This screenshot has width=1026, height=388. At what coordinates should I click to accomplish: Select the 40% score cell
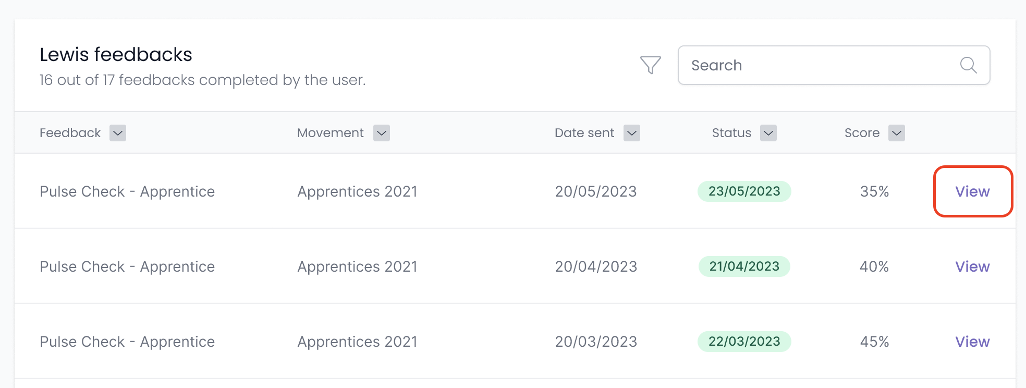[874, 266]
